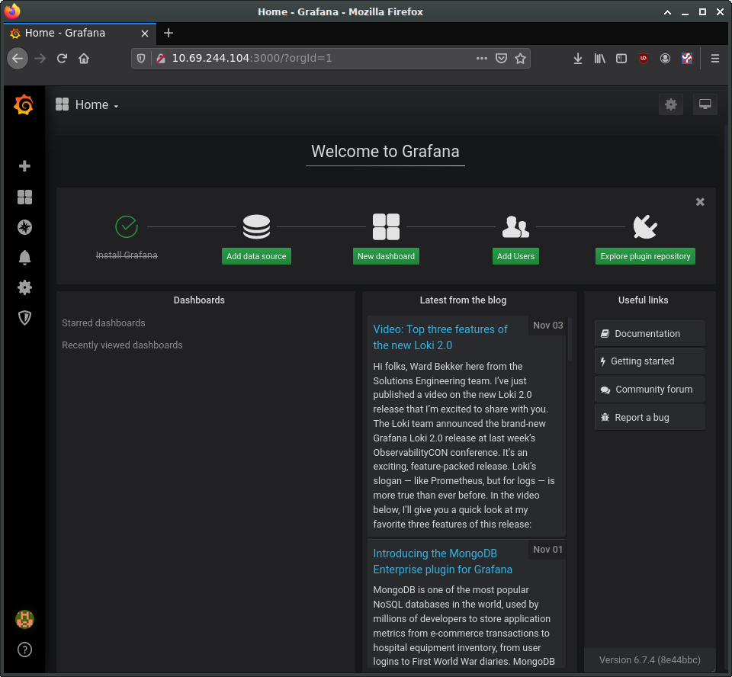Open Report a bug link

(x=650, y=417)
